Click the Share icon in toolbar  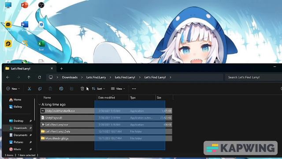[71, 89]
